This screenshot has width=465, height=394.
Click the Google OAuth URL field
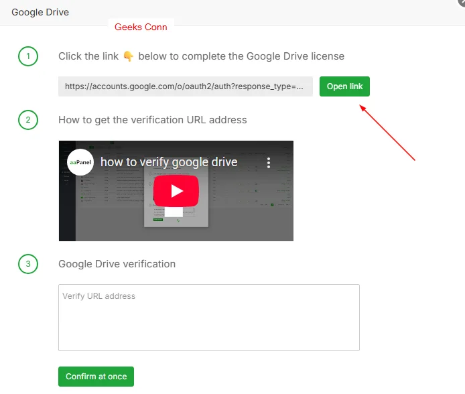186,86
